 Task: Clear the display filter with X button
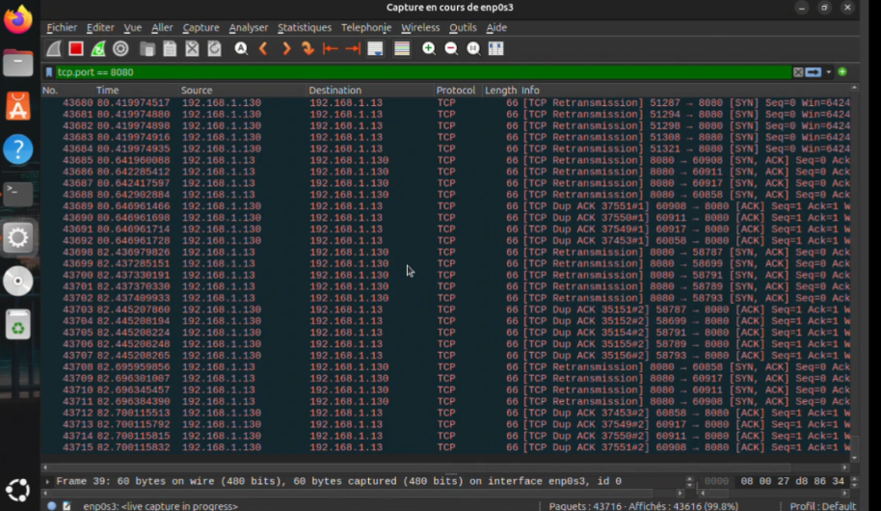point(798,72)
